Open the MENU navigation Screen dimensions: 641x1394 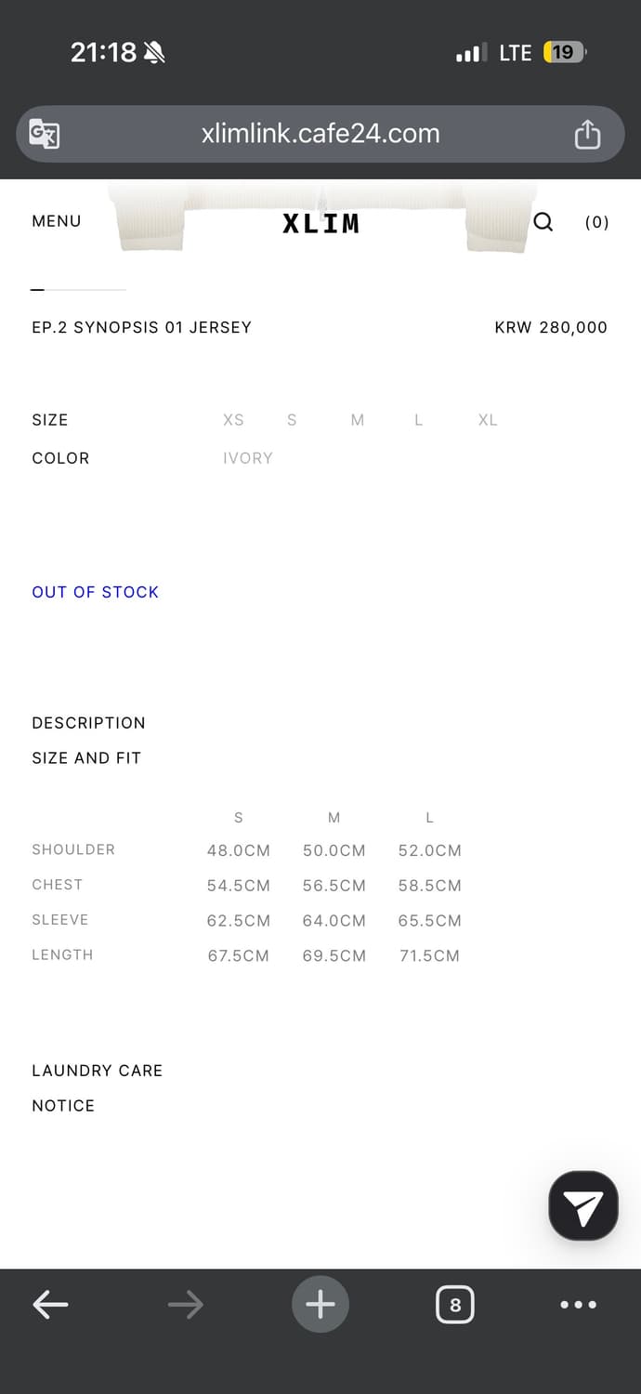click(x=57, y=221)
